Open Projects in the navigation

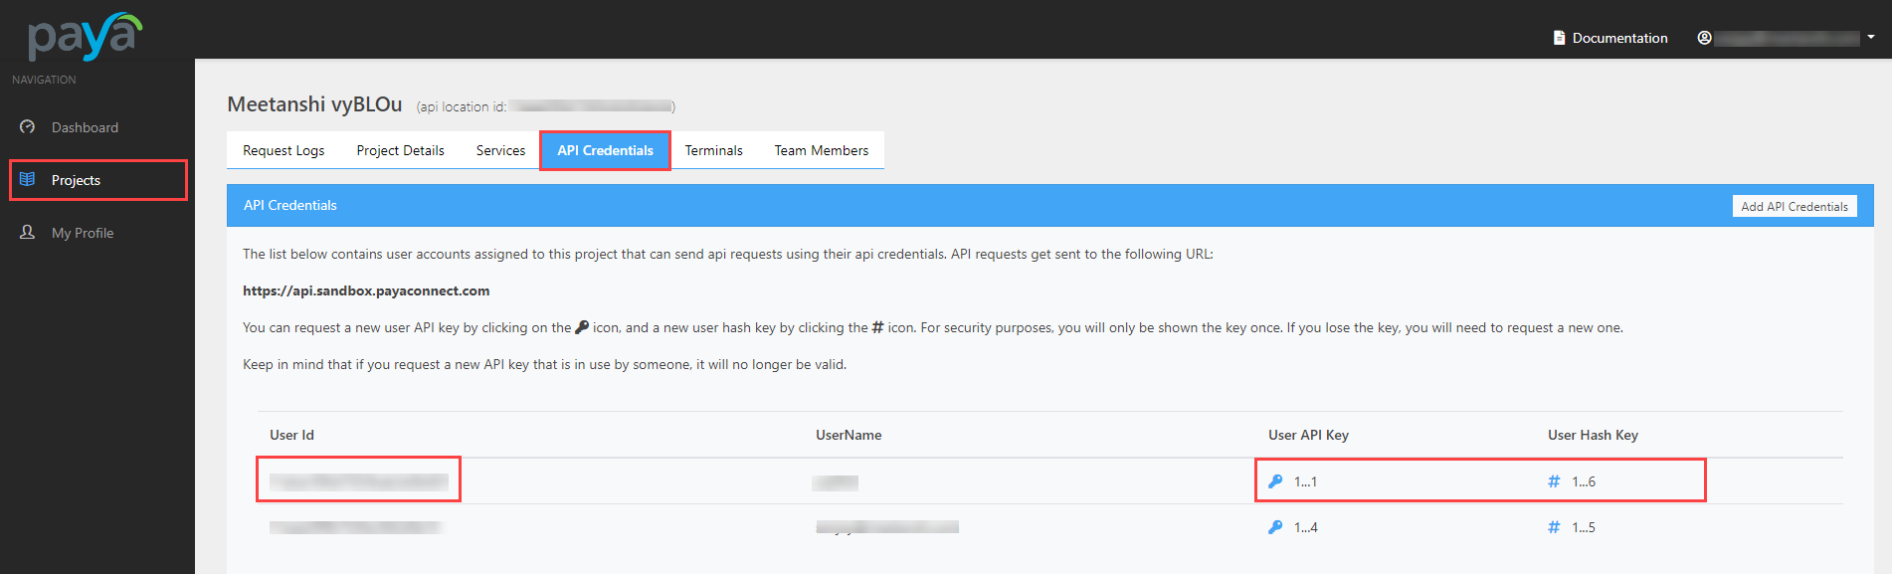tap(76, 180)
